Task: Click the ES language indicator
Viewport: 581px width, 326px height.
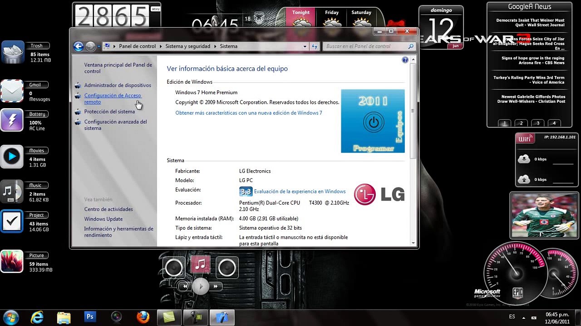Action: click(512, 317)
